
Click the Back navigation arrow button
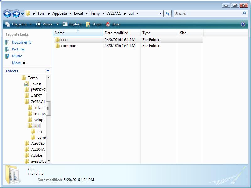pyautogui.click(x=7, y=13)
